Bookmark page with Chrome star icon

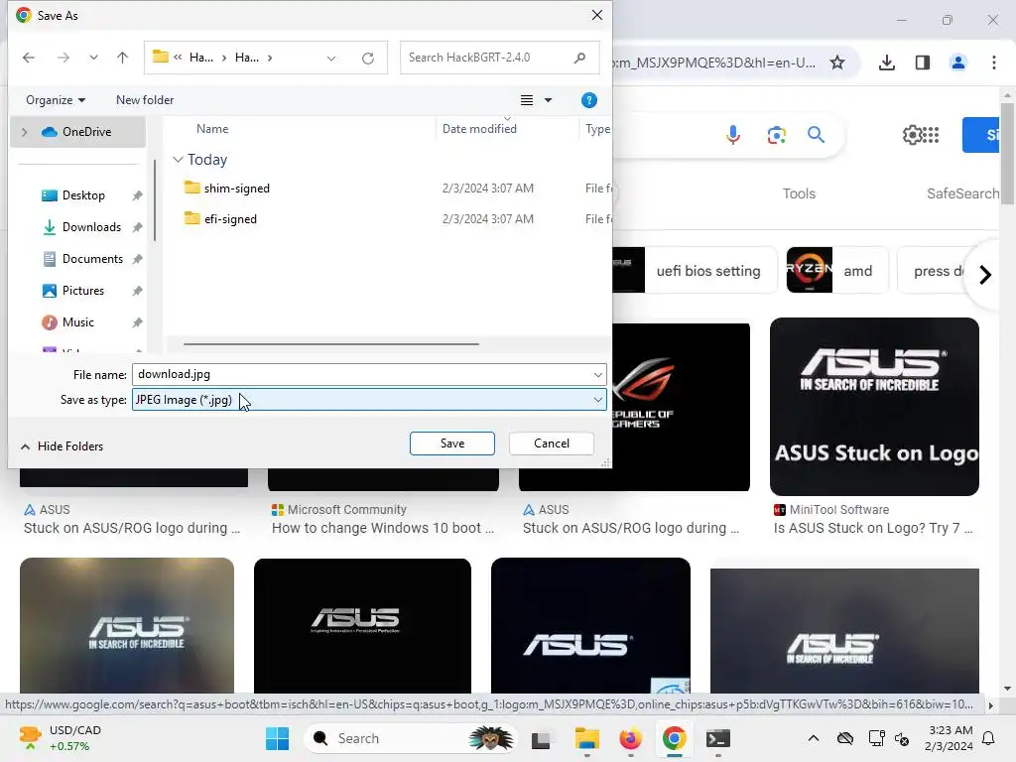[837, 63]
